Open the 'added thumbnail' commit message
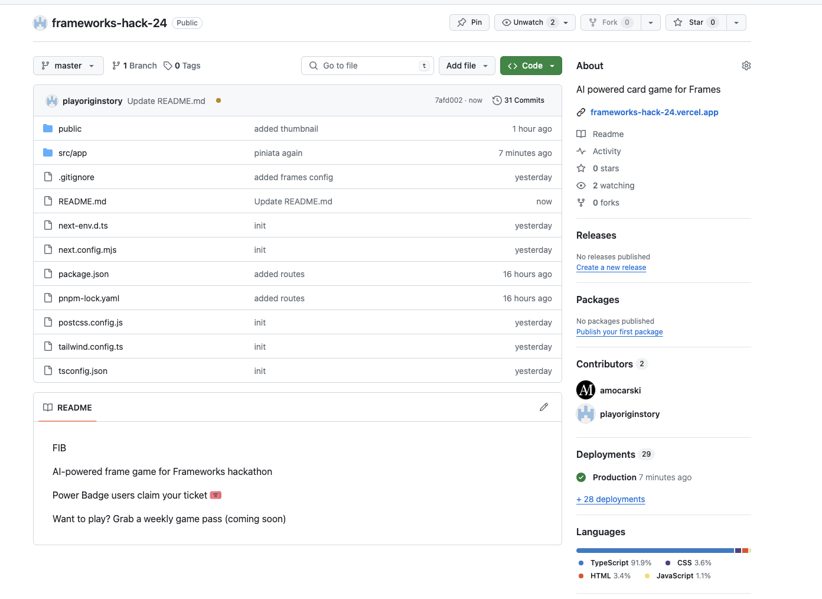Image resolution: width=822 pixels, height=599 pixels. pyautogui.click(x=286, y=129)
